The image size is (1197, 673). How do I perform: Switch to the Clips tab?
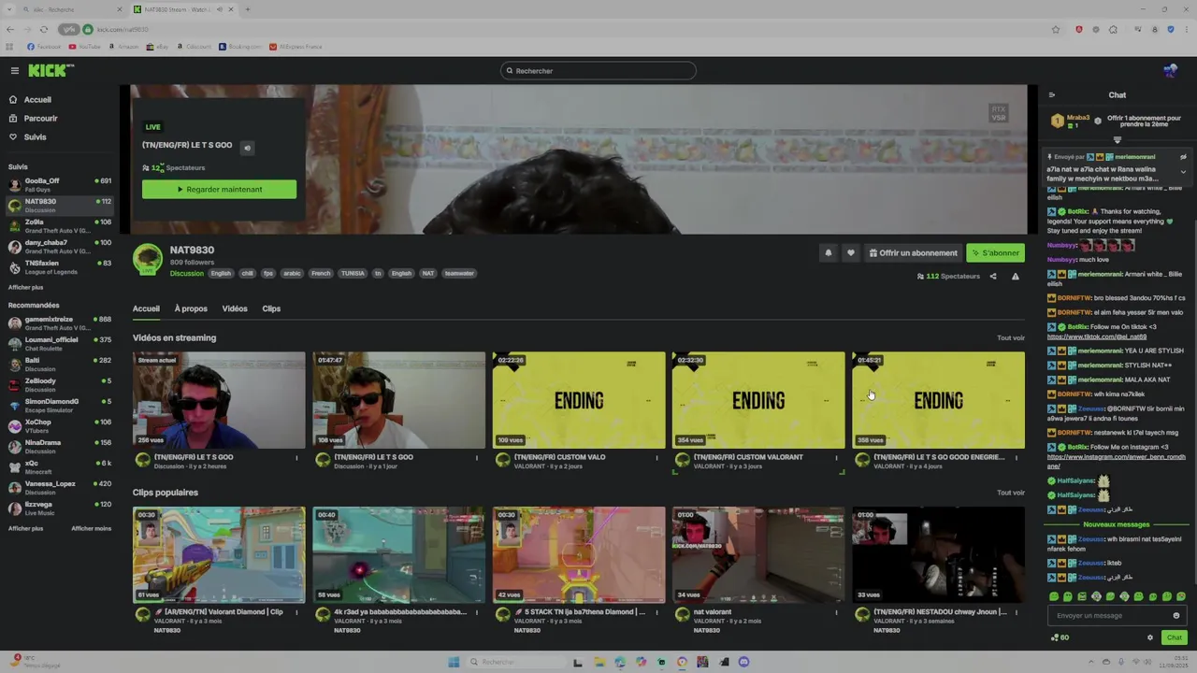tap(271, 308)
